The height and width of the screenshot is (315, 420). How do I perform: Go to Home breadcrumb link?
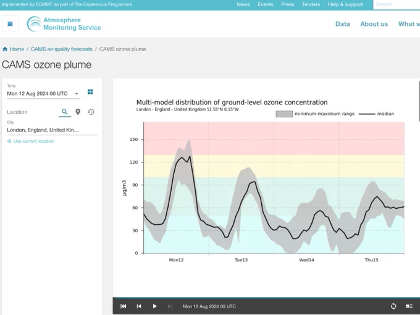(x=17, y=49)
